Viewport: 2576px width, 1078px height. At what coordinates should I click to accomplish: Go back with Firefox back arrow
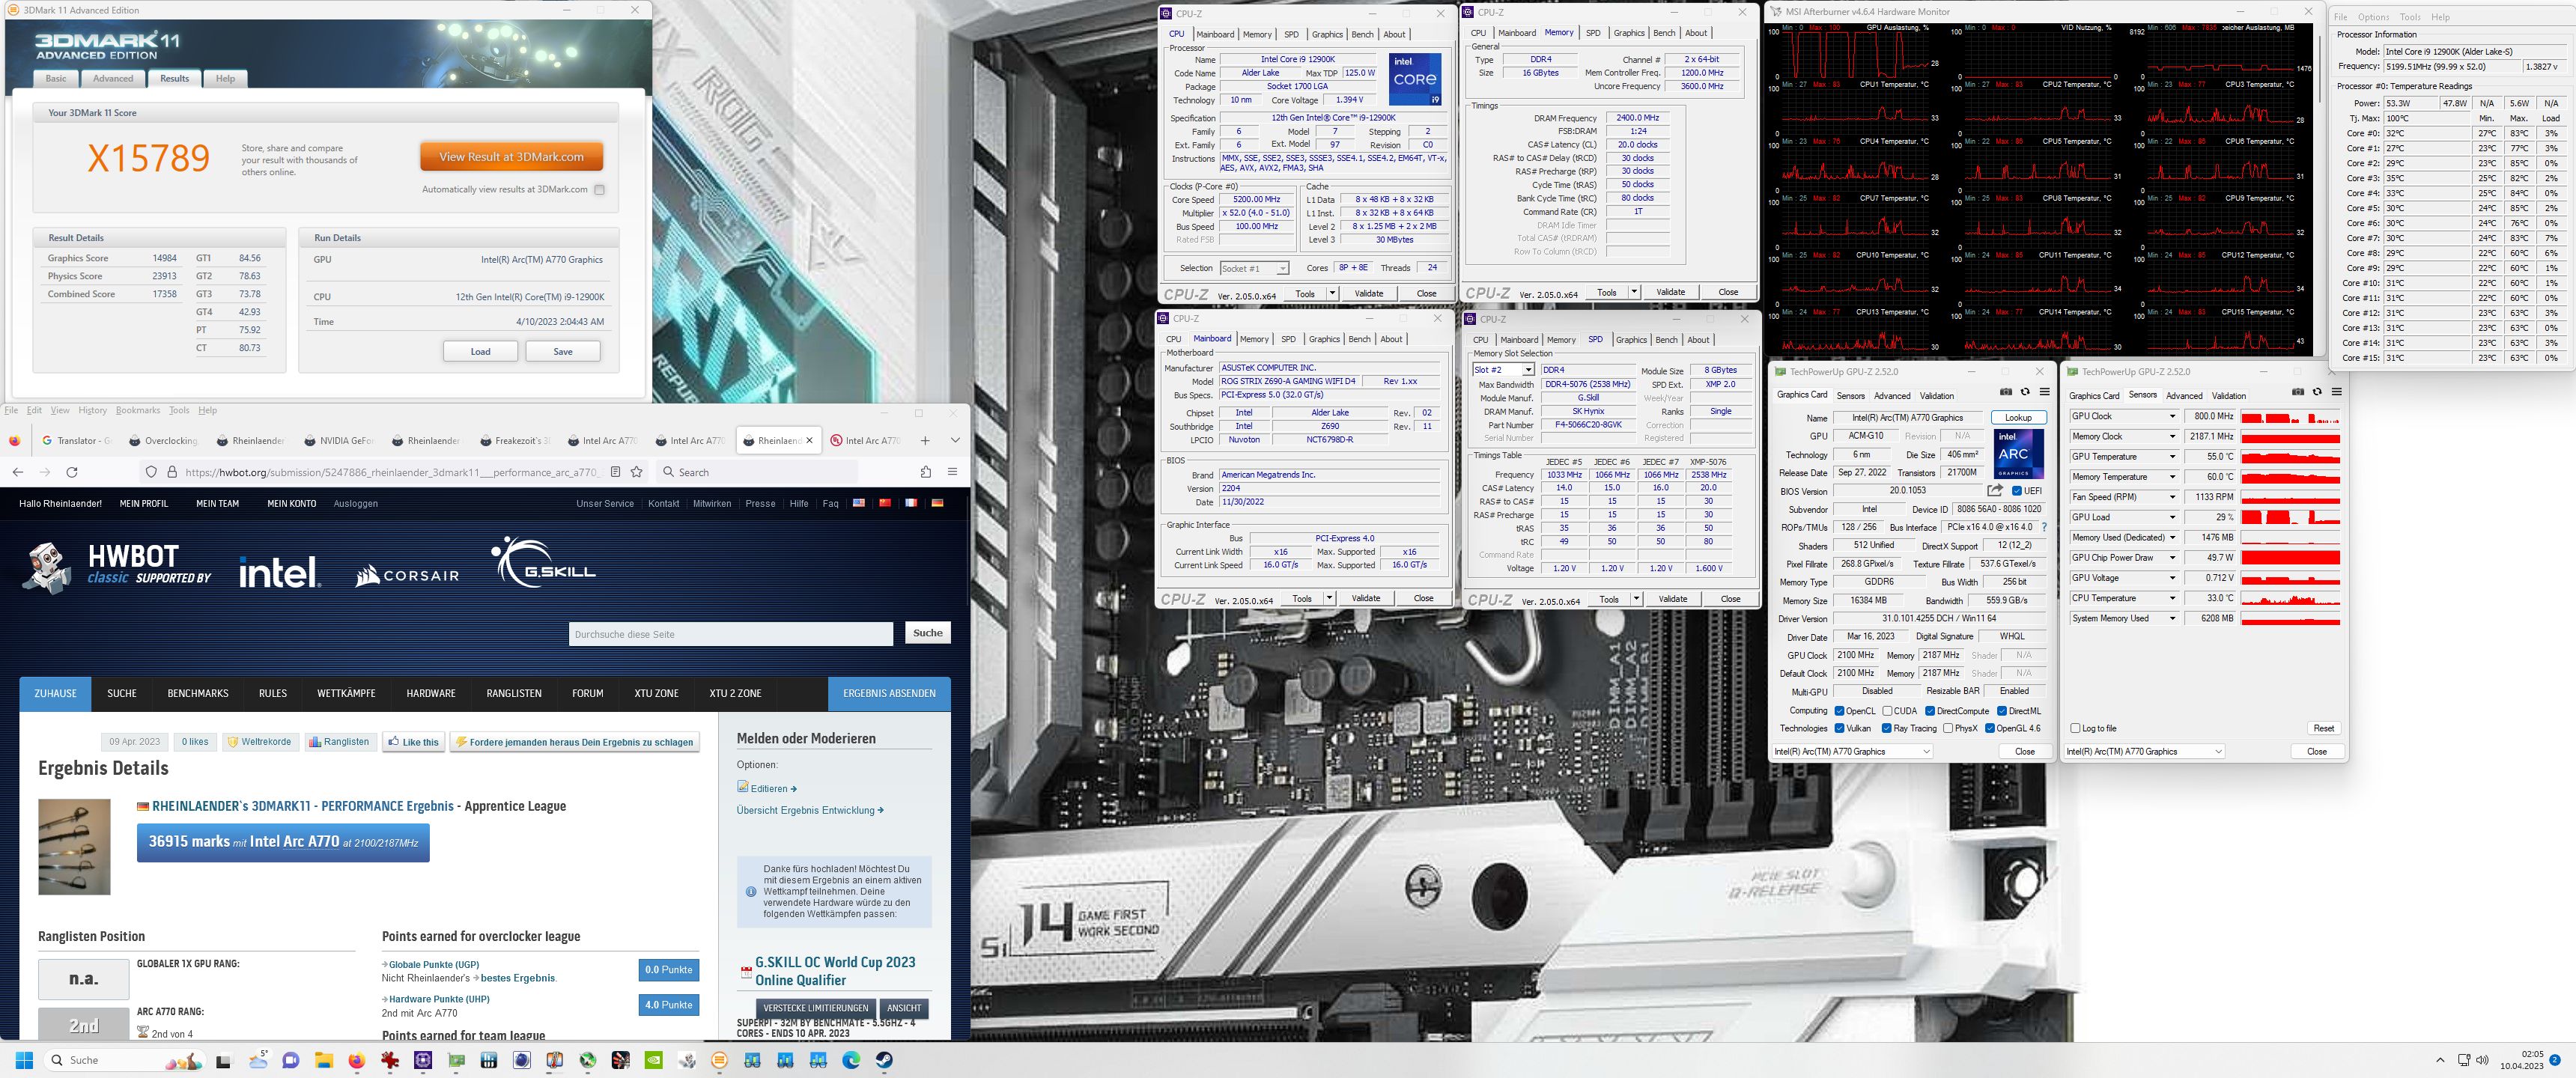pyautogui.click(x=17, y=472)
